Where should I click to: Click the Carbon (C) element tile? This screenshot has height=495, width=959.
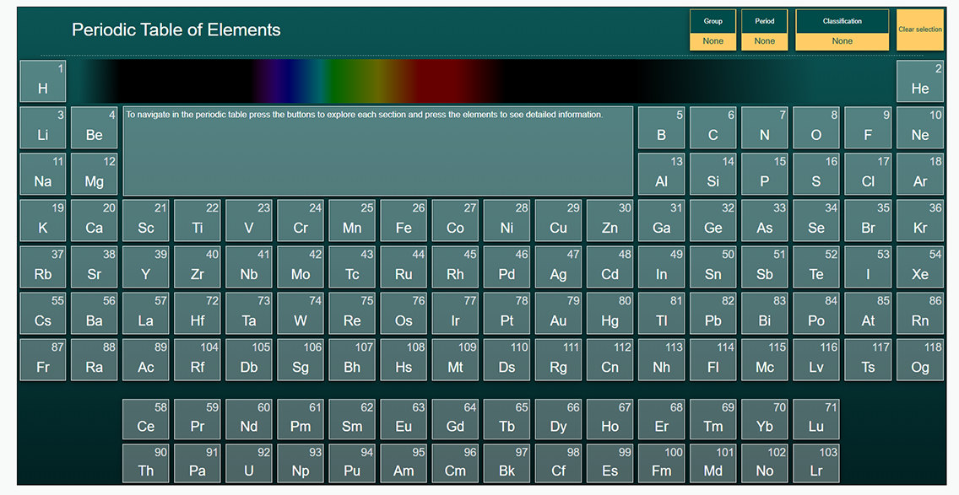coord(713,127)
